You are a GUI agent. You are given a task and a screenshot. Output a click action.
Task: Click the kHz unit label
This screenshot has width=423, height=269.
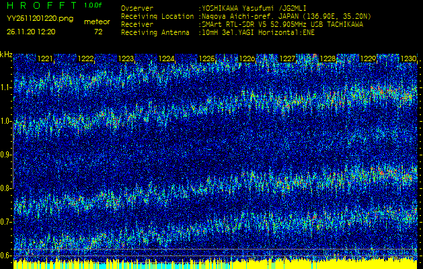tap(6, 54)
